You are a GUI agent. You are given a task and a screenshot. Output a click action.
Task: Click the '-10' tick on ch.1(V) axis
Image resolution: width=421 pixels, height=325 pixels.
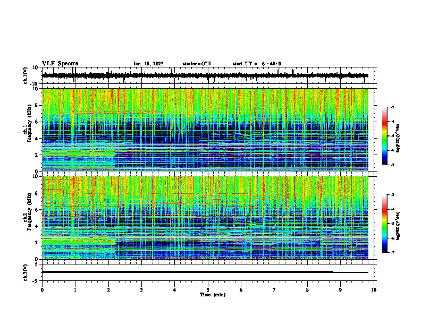pos(35,84)
